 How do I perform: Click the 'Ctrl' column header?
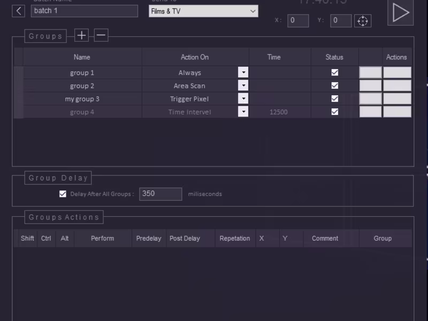(46, 238)
